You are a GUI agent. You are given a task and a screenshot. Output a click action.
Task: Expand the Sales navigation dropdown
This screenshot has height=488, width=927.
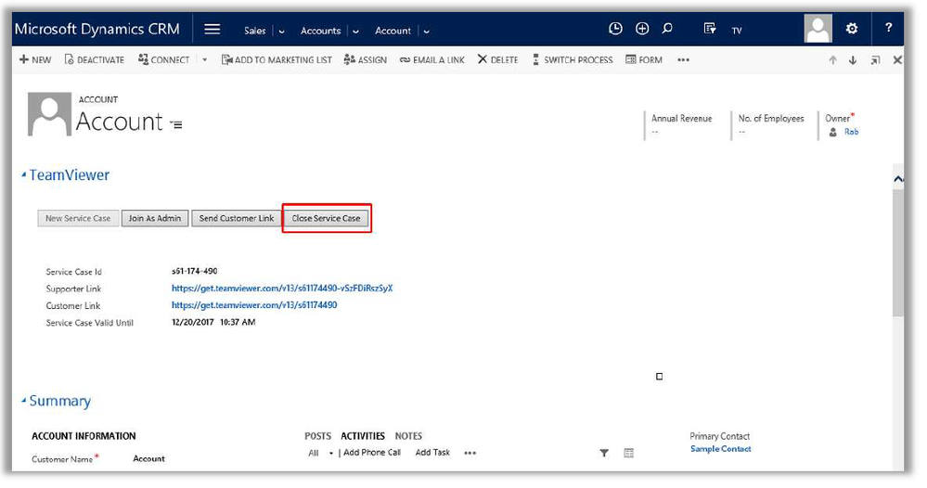(282, 32)
